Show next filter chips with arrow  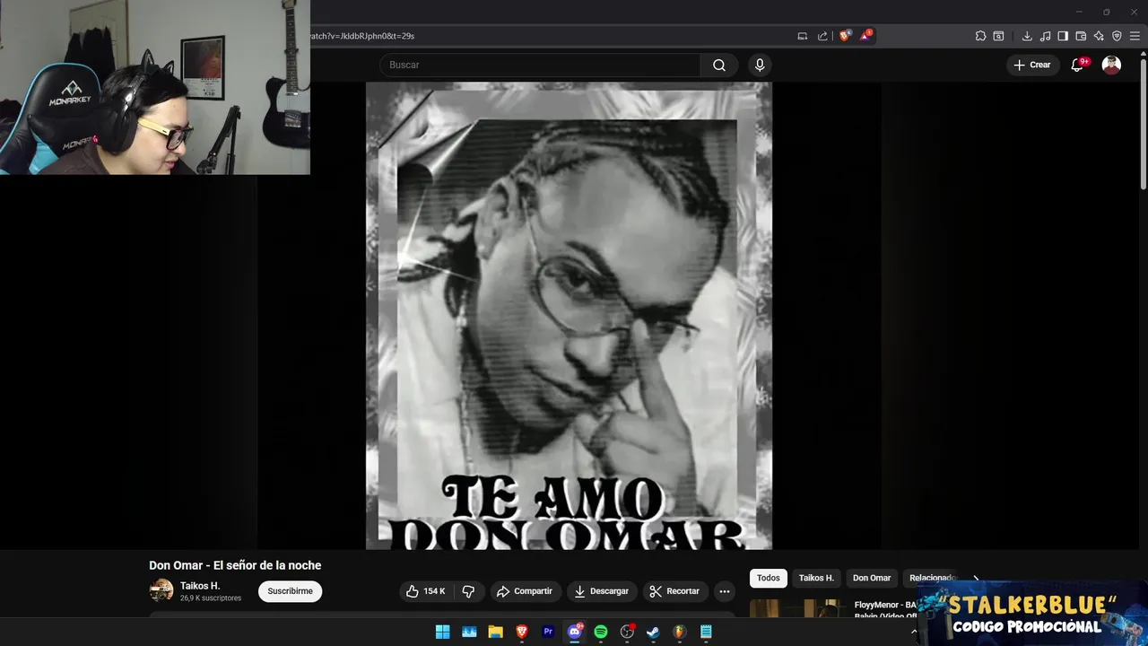click(976, 578)
